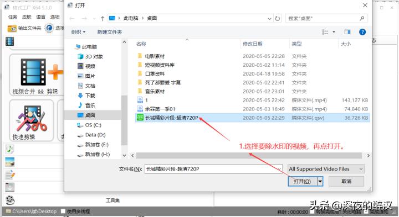Refresh the current folder listing

pyautogui.click(x=278, y=18)
